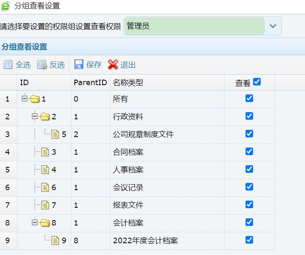
Task: Click the Select All (全选) toolbar icon
Action: tap(8, 64)
